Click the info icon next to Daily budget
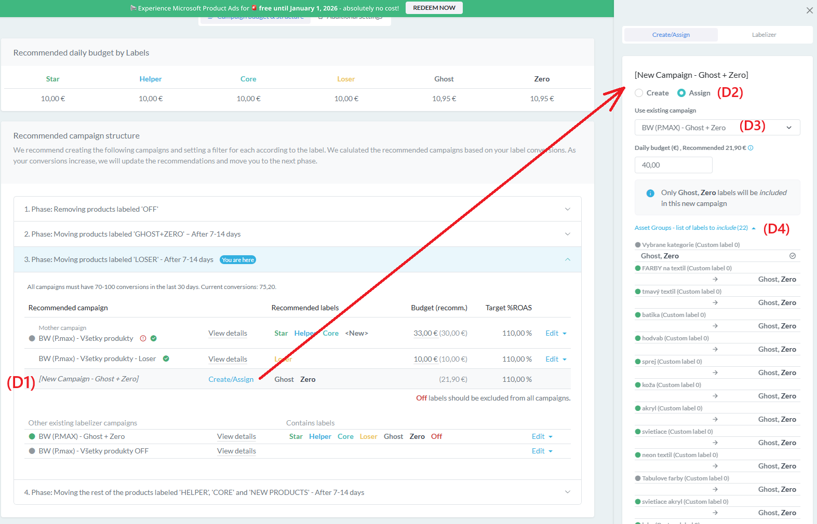This screenshot has width=817, height=524. point(751,148)
